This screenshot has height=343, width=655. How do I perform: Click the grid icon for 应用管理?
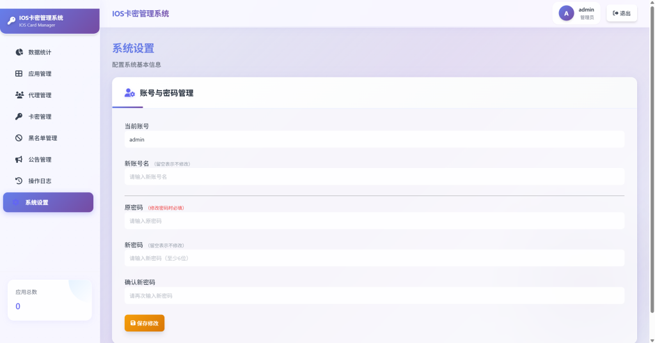tap(19, 73)
